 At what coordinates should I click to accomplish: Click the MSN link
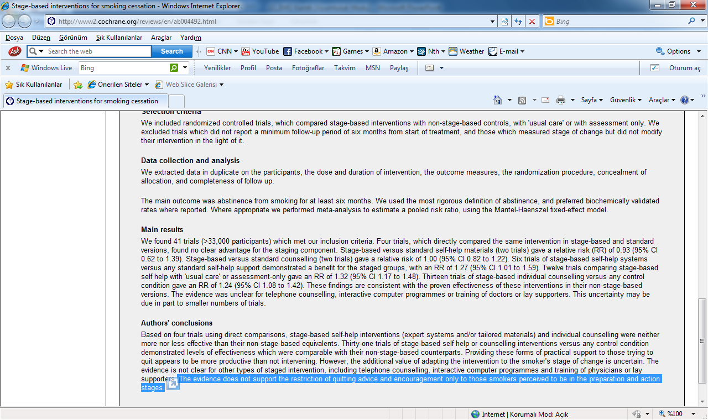pos(373,68)
